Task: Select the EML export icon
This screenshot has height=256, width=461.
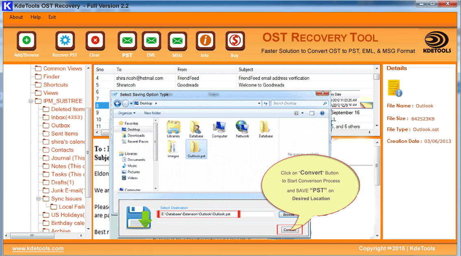Action: pos(151,41)
